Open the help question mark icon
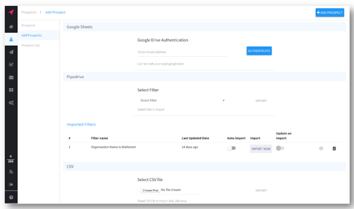Screen dimensions: 354x209 point(11,197)
